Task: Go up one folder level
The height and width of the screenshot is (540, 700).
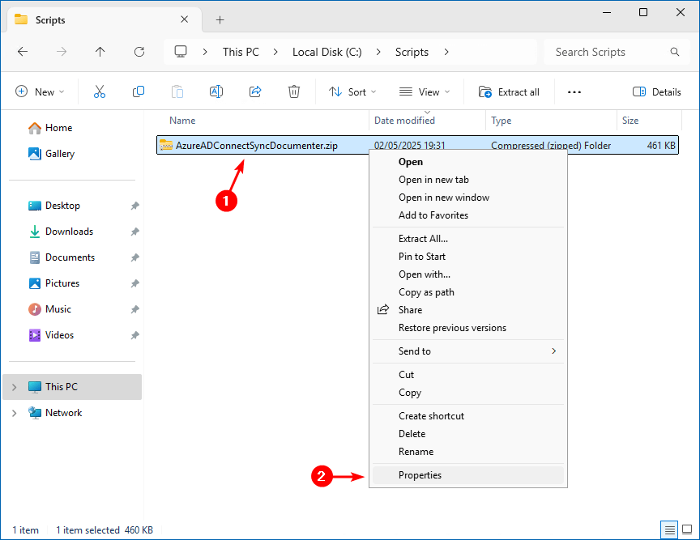Action: point(100,52)
